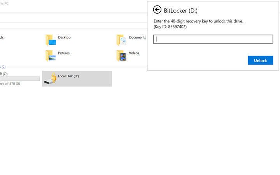
Task: Select the 'Documents' folder label
Action: (138, 37)
